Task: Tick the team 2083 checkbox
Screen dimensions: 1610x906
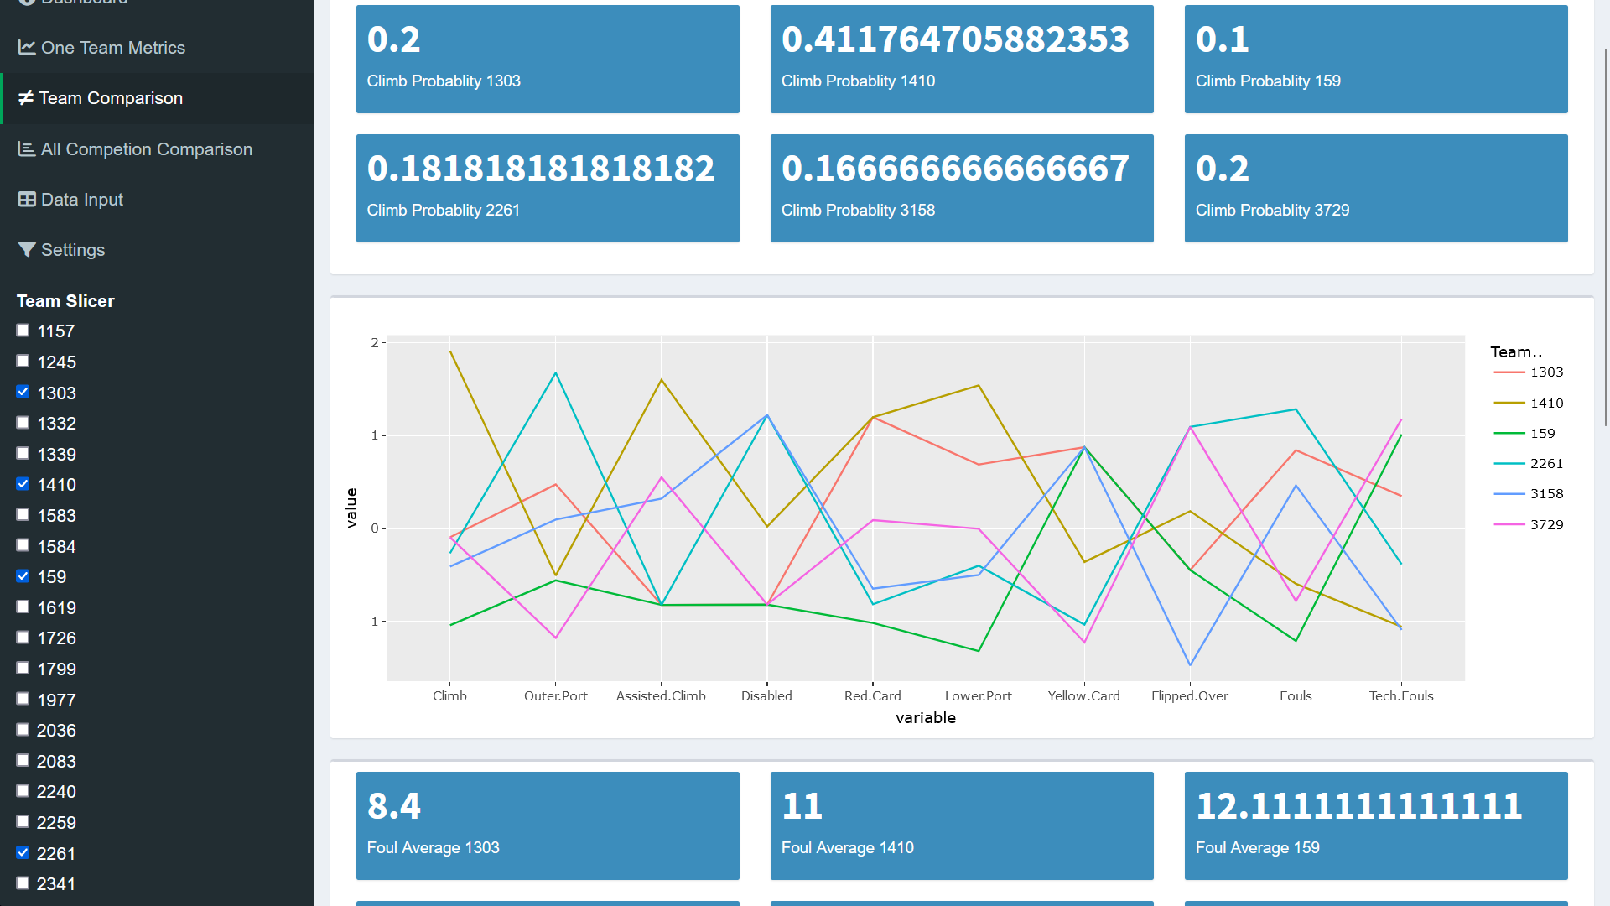Action: coord(23,760)
